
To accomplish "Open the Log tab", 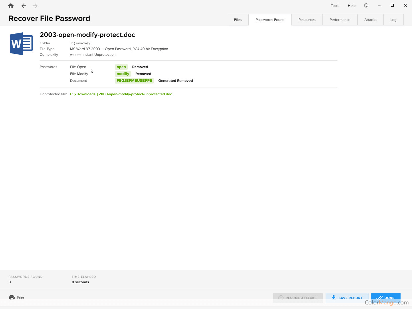I will [393, 20].
